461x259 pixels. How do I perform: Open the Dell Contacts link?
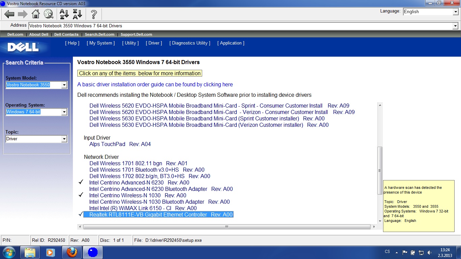pyautogui.click(x=66, y=34)
